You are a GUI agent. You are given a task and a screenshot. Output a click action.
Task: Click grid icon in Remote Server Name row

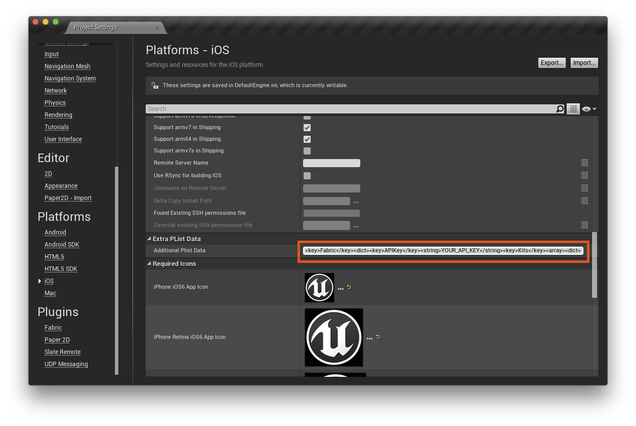coord(584,163)
